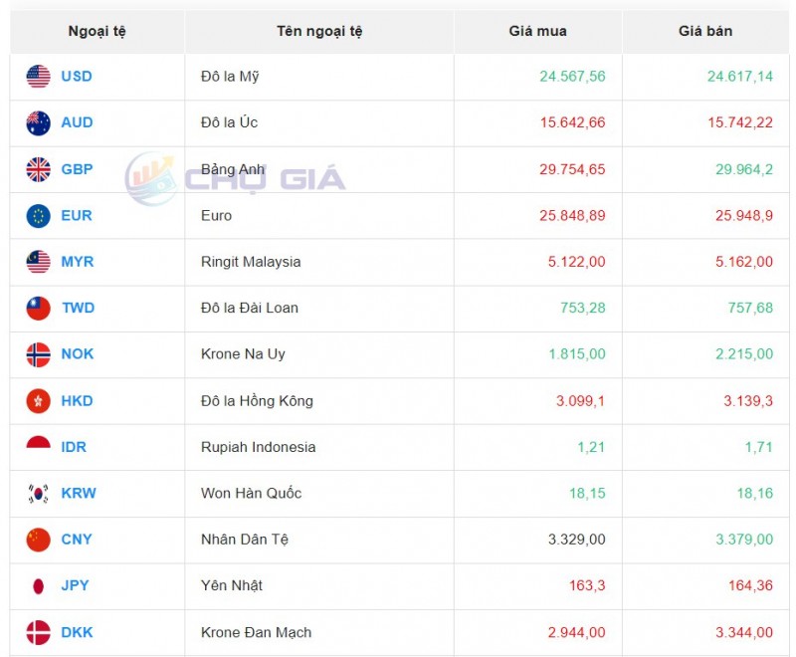796x657 pixels.
Task: Open the USD currency link
Action: (77, 77)
